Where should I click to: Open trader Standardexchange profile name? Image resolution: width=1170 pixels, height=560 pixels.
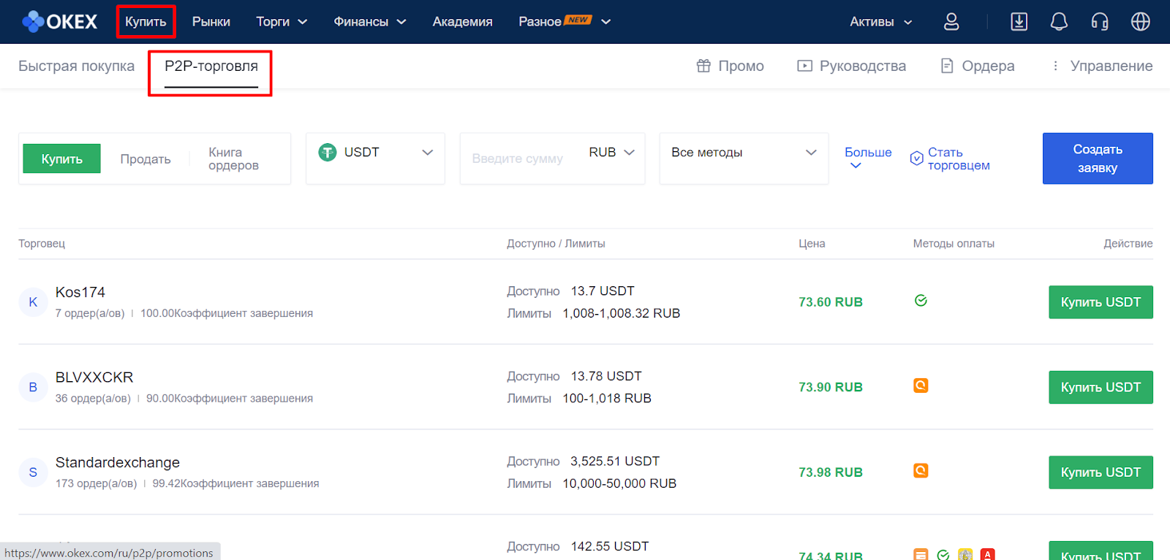118,462
